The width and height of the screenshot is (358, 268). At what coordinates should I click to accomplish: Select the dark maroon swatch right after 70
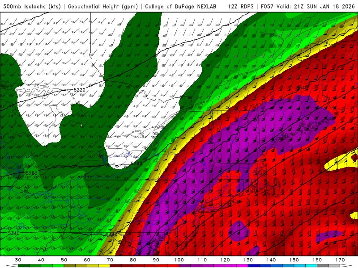(116, 266)
